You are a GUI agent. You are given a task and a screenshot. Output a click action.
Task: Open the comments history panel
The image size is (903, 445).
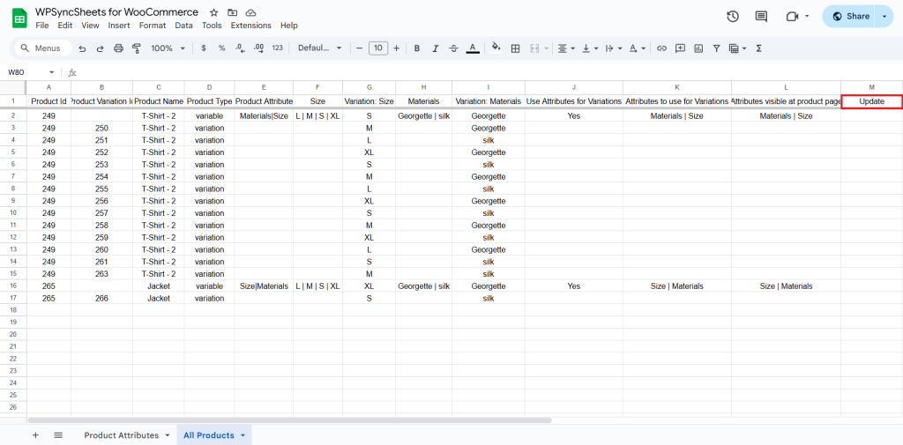pyautogui.click(x=761, y=17)
